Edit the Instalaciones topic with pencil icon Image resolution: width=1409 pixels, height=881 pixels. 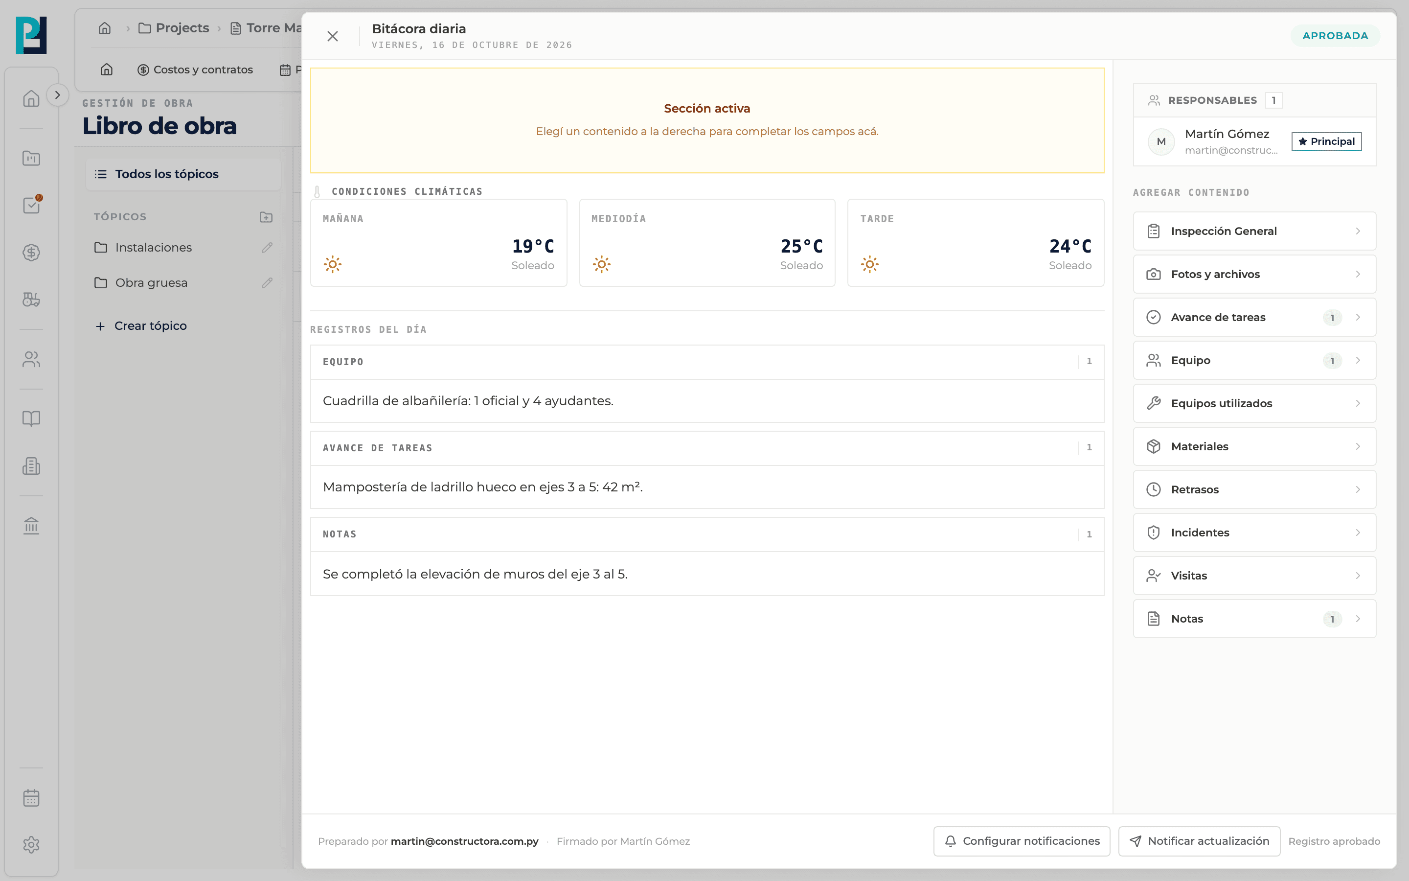(267, 248)
